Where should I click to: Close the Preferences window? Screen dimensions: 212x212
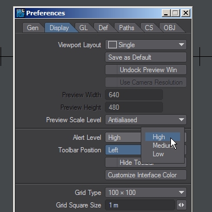(x=185, y=13)
